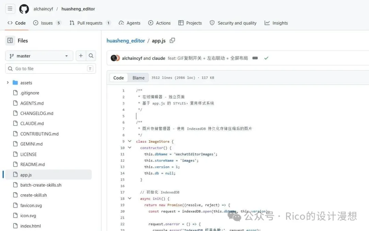Open the Issues tab

tap(47, 23)
